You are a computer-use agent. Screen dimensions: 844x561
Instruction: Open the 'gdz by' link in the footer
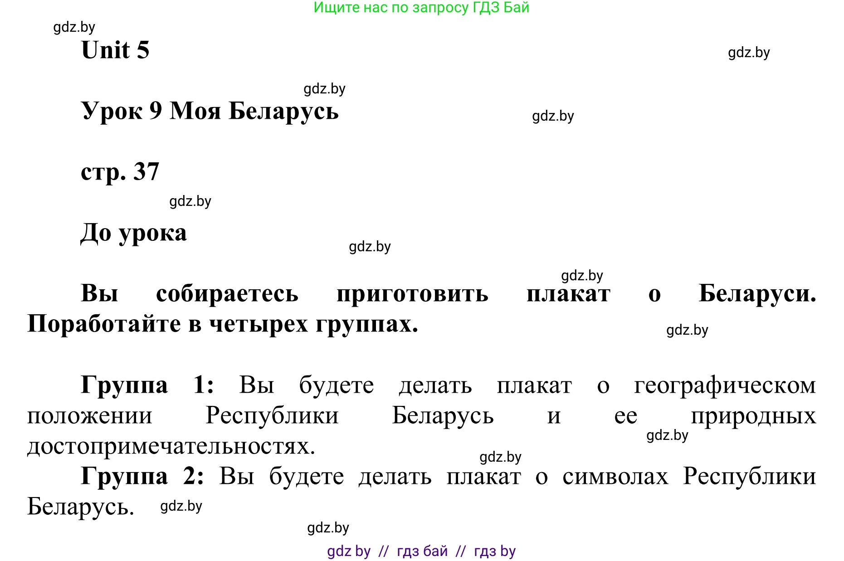(347, 551)
